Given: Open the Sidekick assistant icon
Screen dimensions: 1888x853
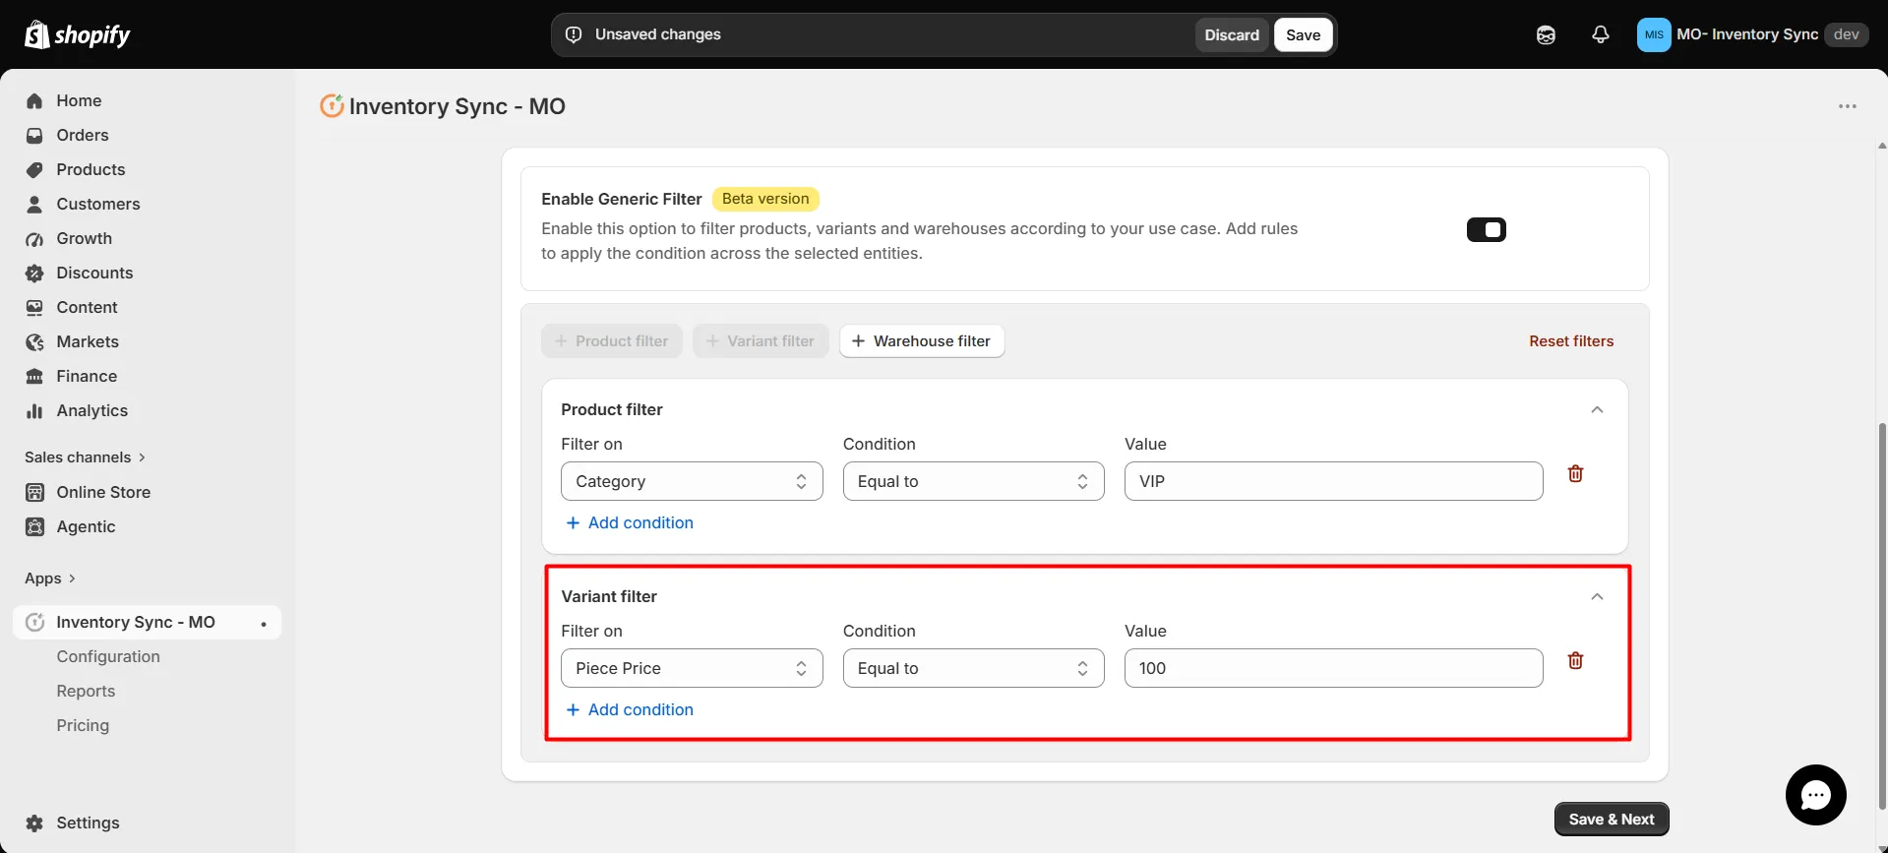Looking at the screenshot, I should (x=1546, y=34).
